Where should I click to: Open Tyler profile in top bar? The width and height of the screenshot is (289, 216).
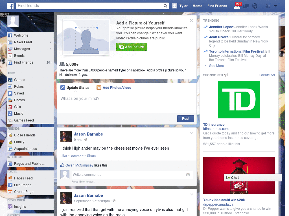[180, 6]
